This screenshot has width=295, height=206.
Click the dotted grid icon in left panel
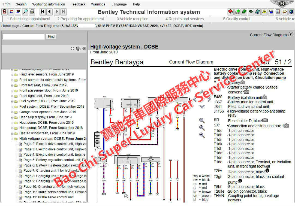tap(73, 49)
